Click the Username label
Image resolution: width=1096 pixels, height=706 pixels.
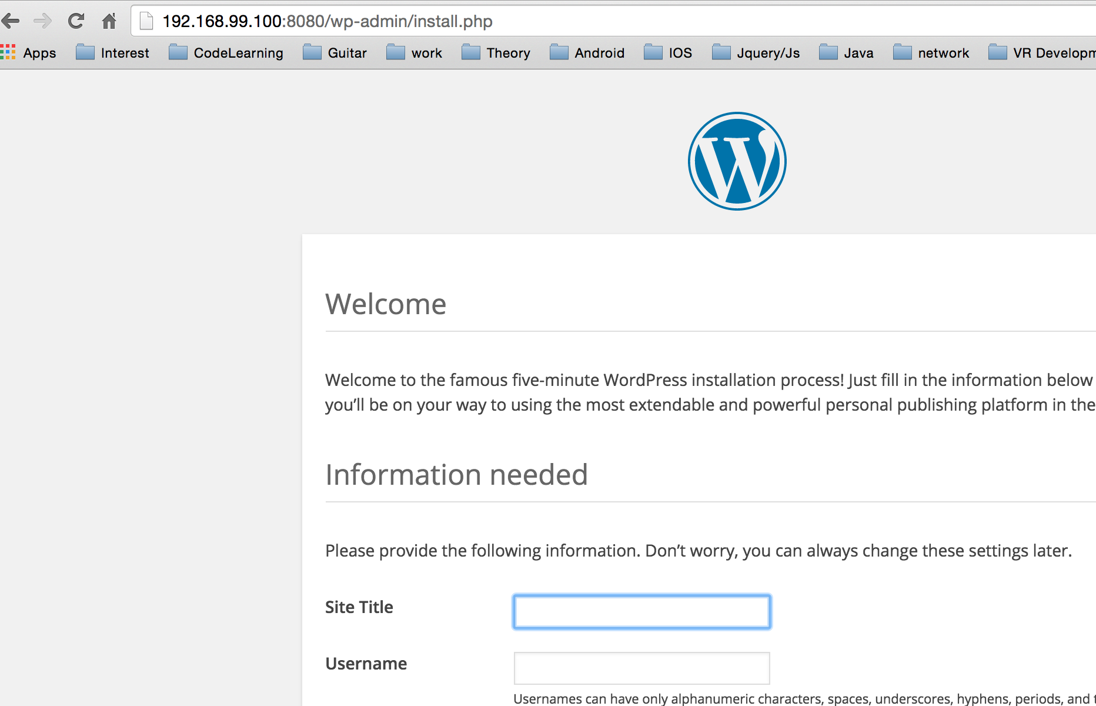[x=366, y=664]
